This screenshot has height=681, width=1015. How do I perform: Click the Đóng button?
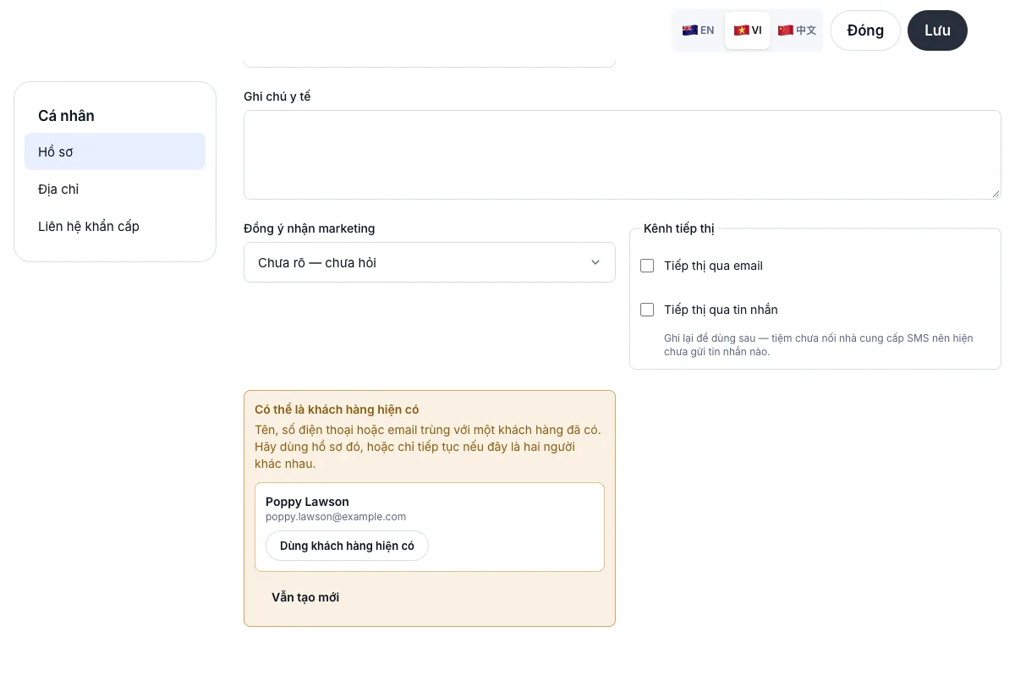pyautogui.click(x=865, y=30)
